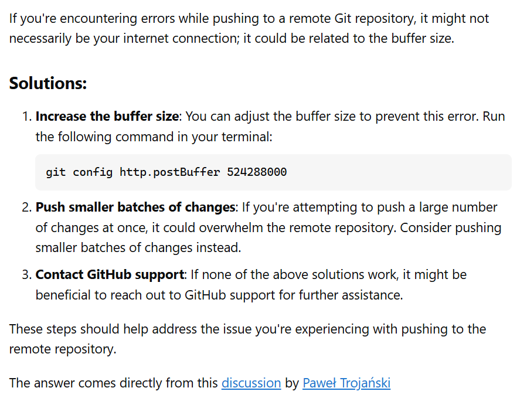Image resolution: width=527 pixels, height=398 pixels.
Task: Click the line "the following command in your terminal:"
Action: coord(154,137)
